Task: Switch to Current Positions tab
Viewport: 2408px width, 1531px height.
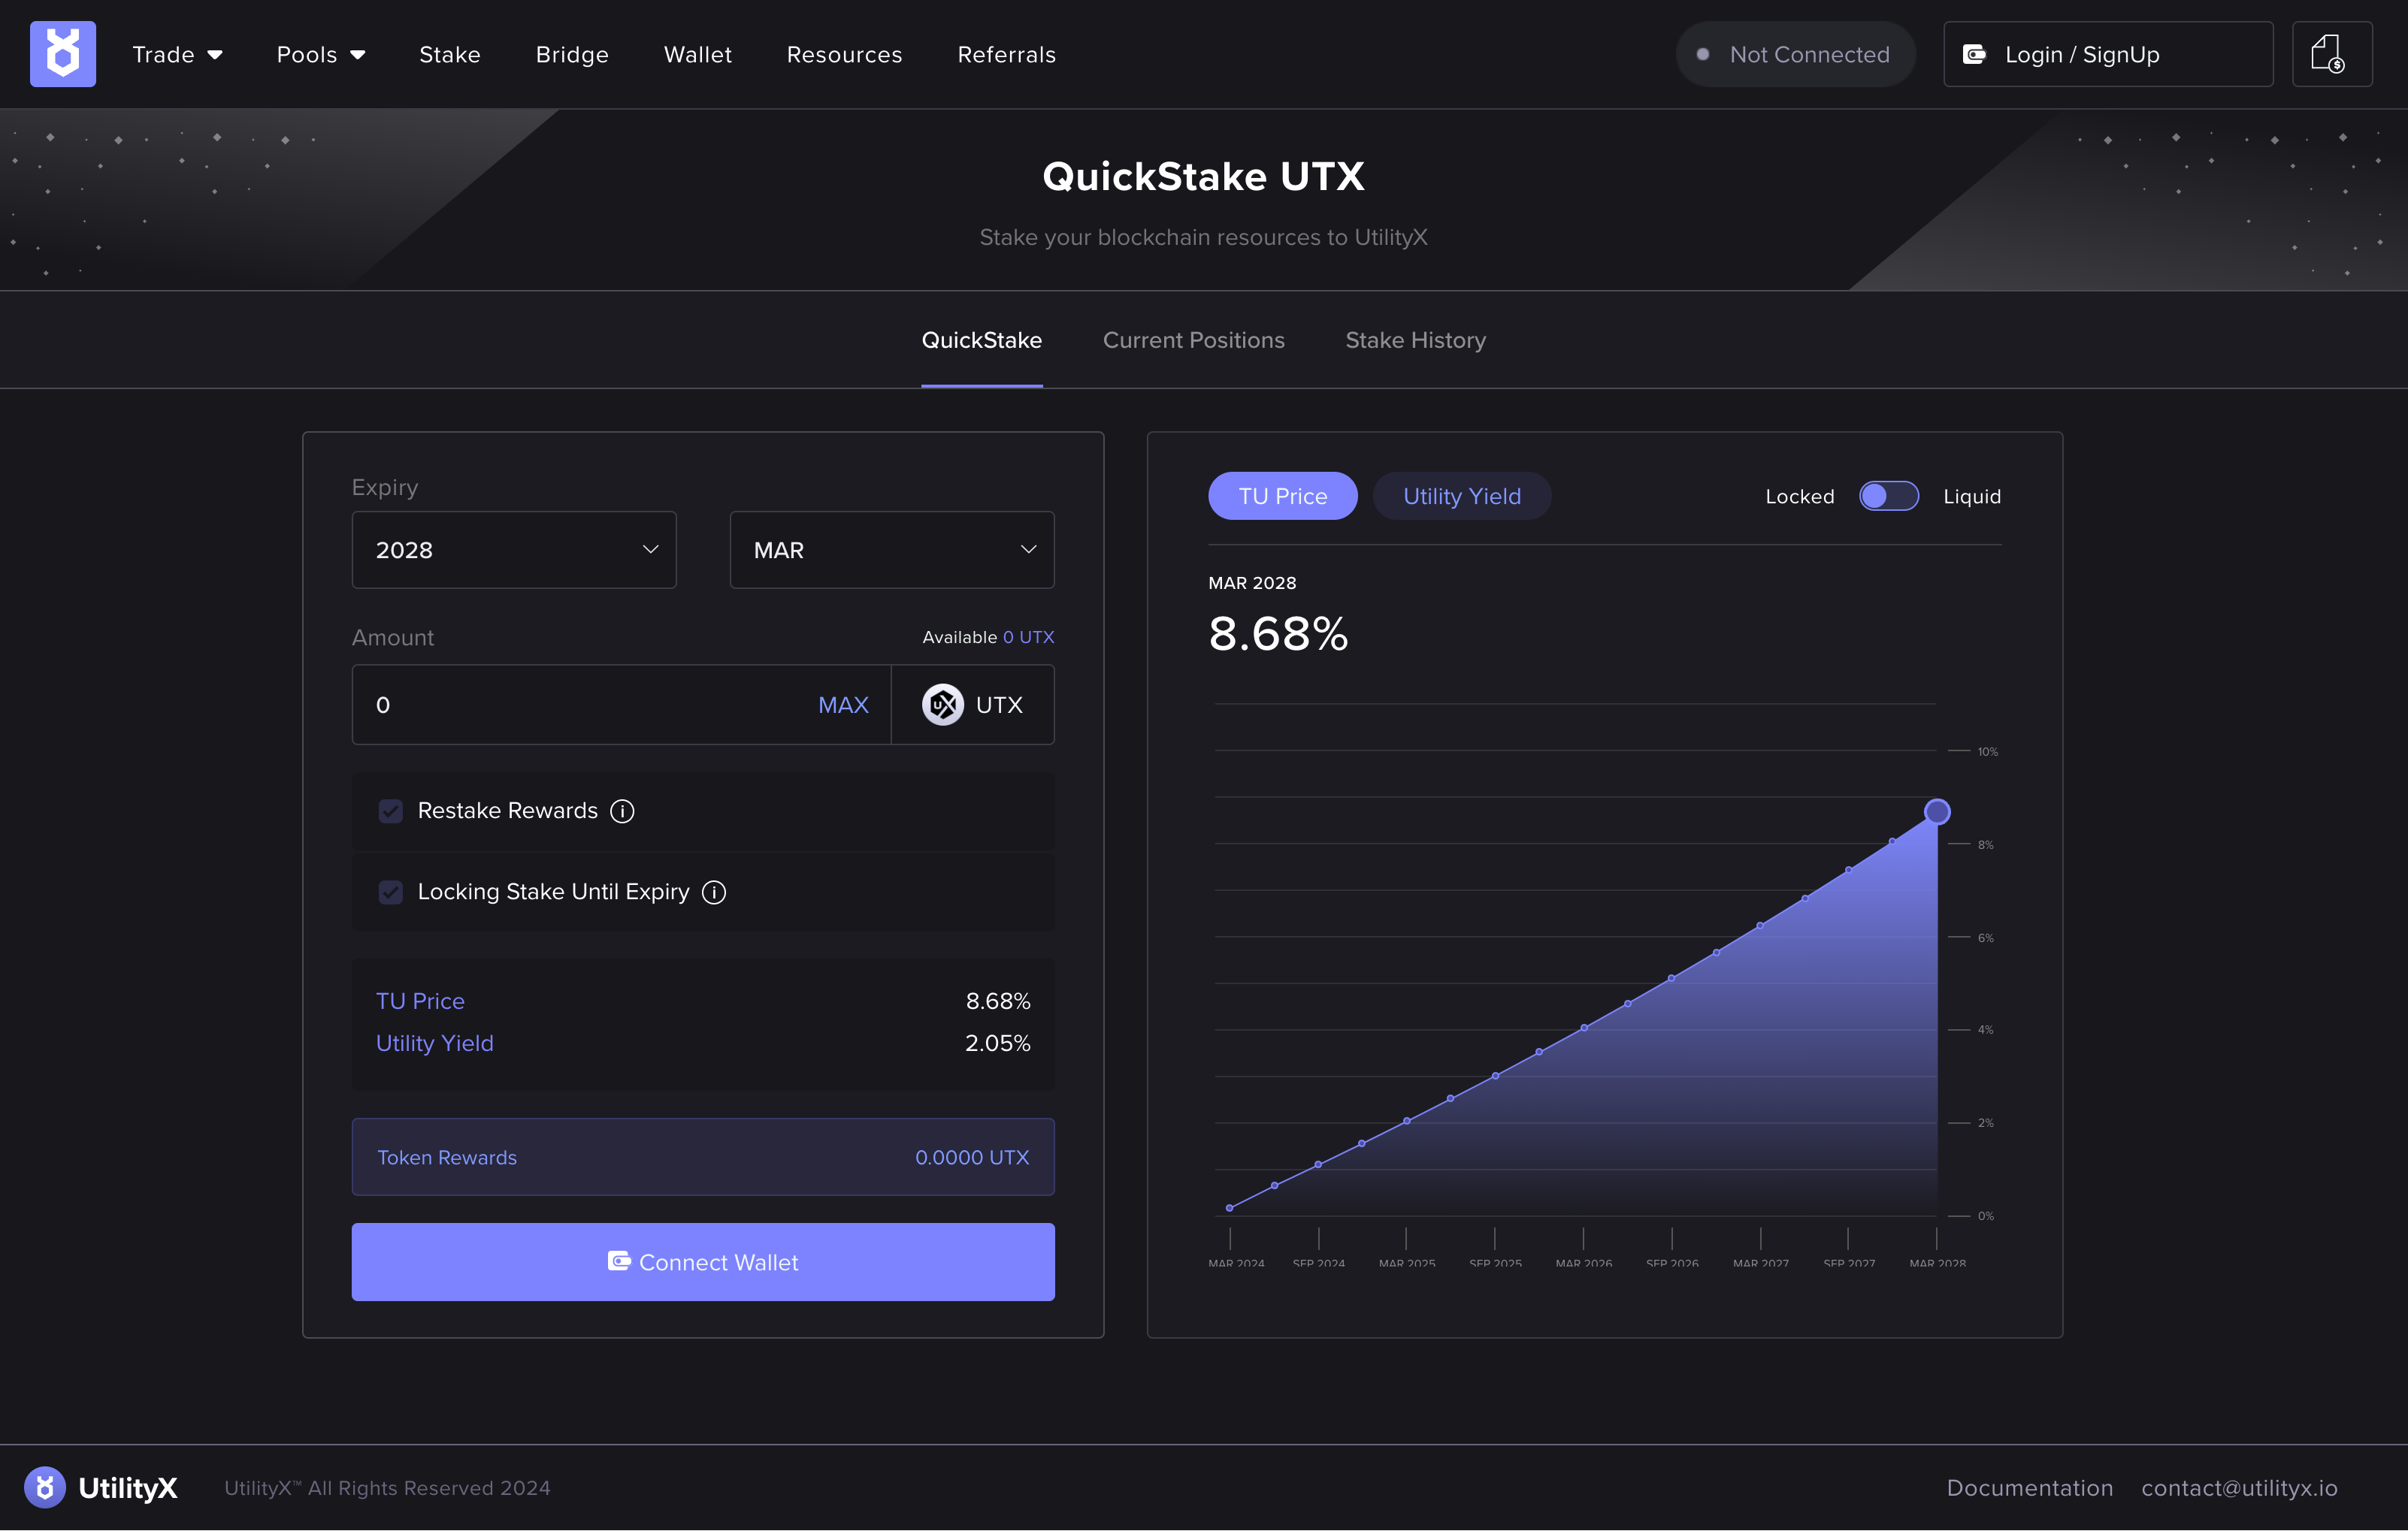Action: pos(1193,340)
